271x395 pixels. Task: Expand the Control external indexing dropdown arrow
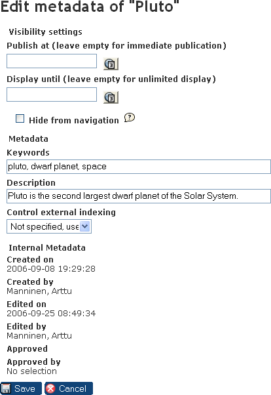(85, 226)
